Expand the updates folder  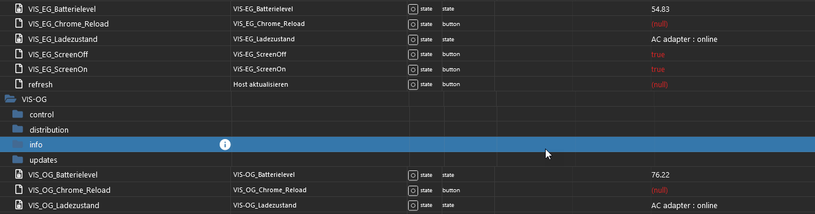tap(18, 160)
